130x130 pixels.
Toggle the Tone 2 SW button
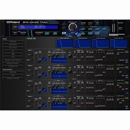[x=32, y=70]
